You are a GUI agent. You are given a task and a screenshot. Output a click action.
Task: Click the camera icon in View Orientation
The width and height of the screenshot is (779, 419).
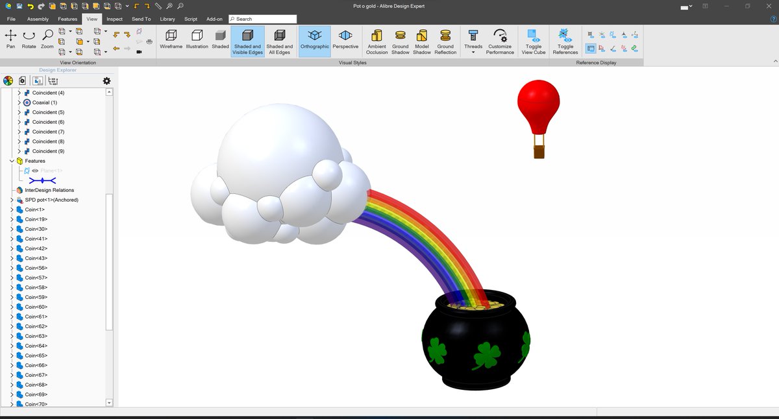coord(139,52)
